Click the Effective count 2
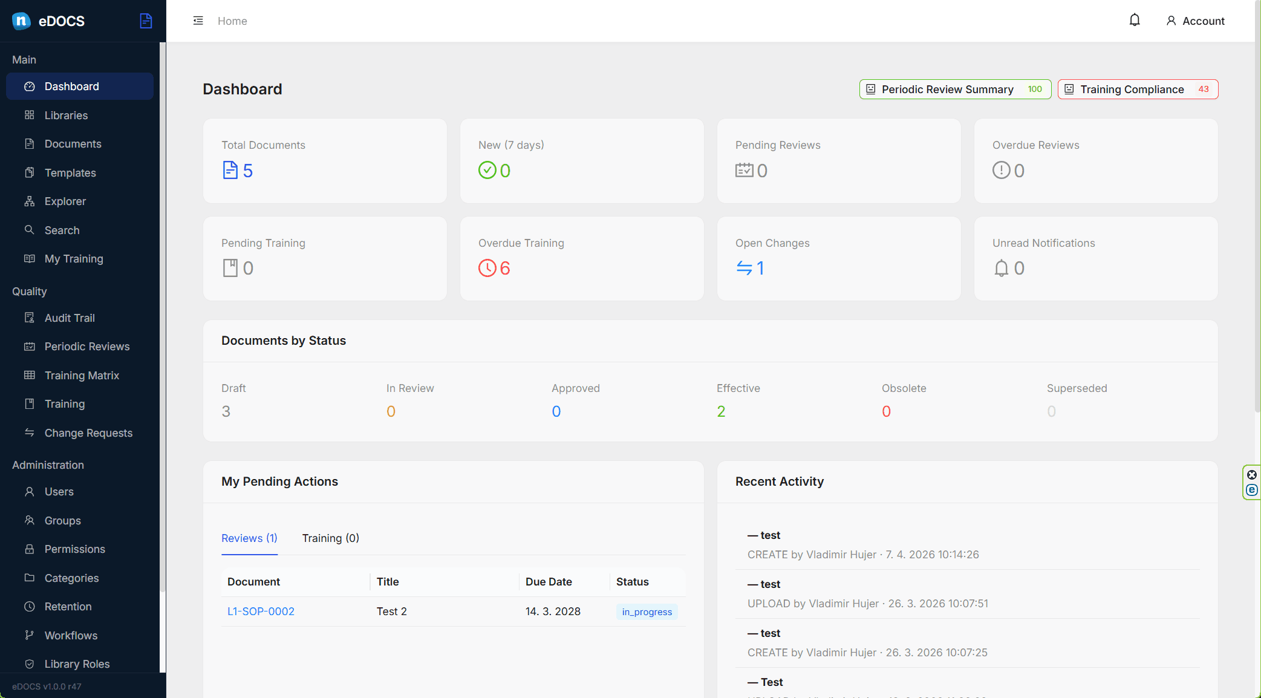 click(722, 411)
